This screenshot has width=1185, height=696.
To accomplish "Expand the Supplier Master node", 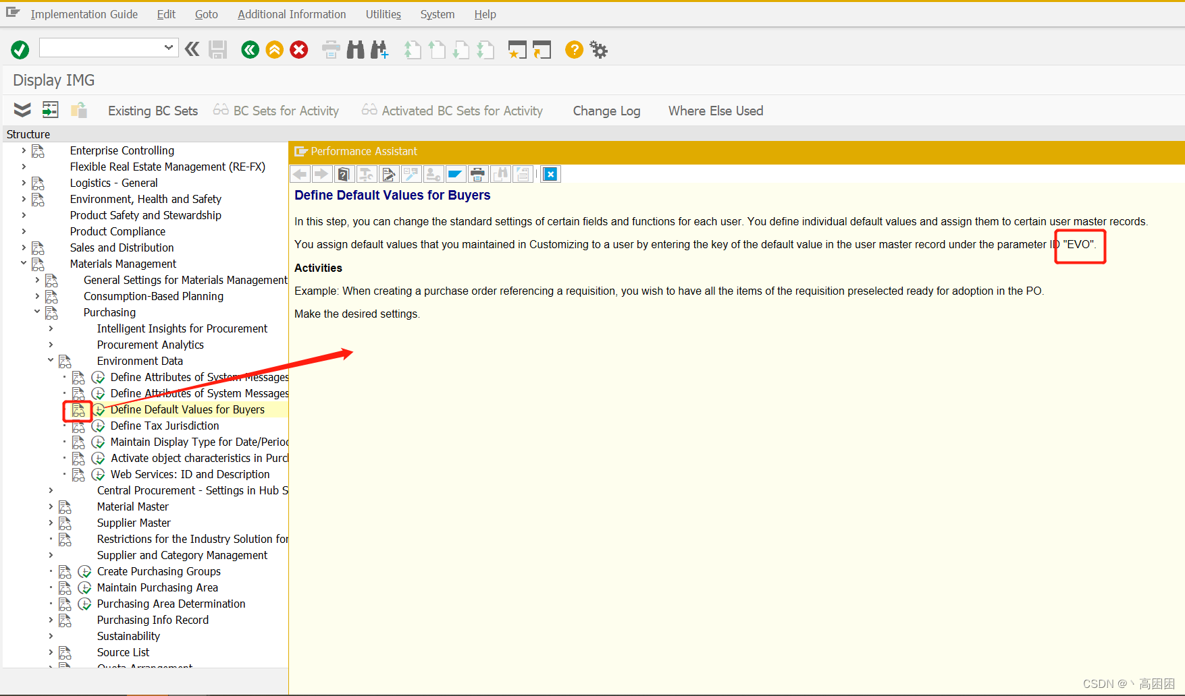I will pyautogui.click(x=51, y=523).
